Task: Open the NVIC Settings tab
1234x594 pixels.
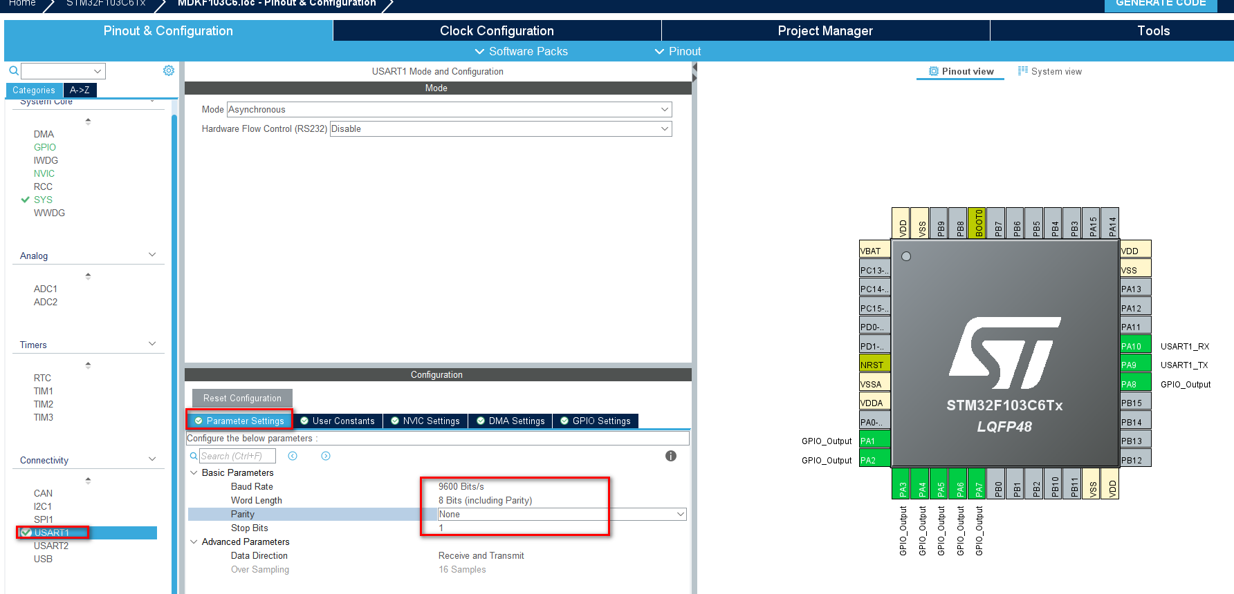Action: [x=425, y=421]
